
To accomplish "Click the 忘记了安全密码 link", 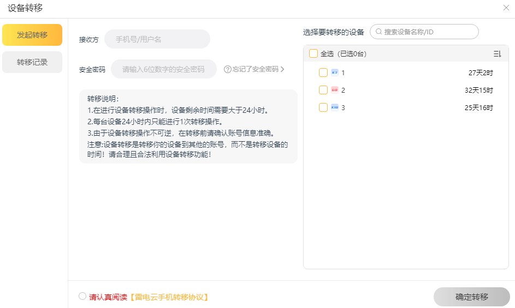I will (256, 69).
